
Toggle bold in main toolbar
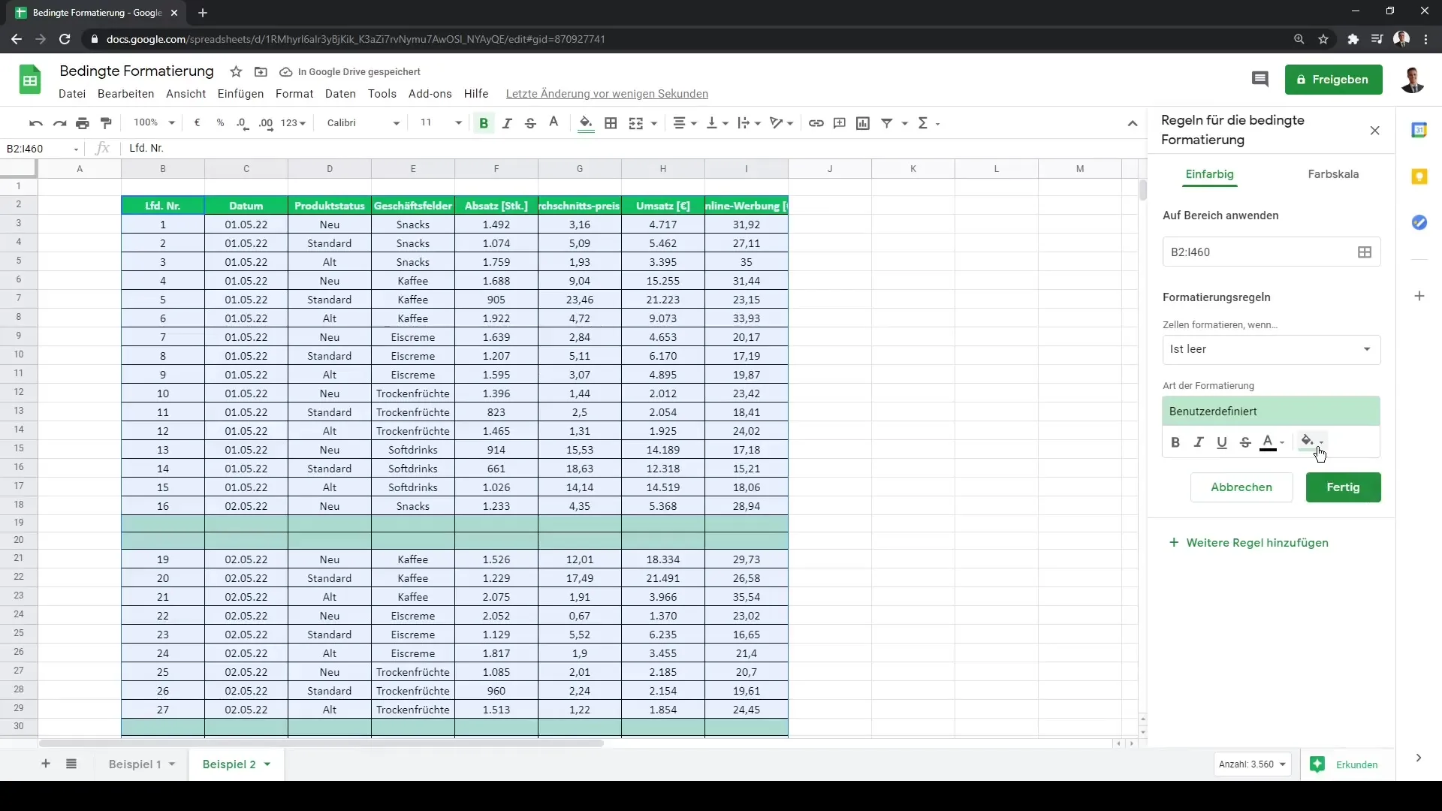(484, 123)
